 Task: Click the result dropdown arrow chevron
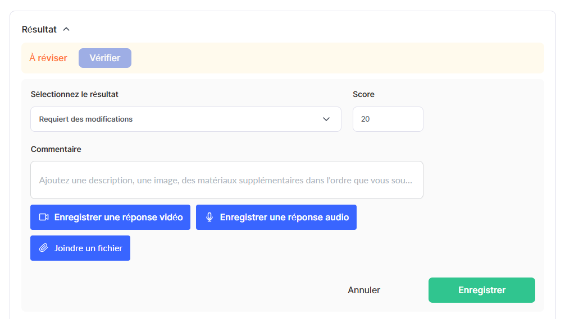pyautogui.click(x=326, y=119)
